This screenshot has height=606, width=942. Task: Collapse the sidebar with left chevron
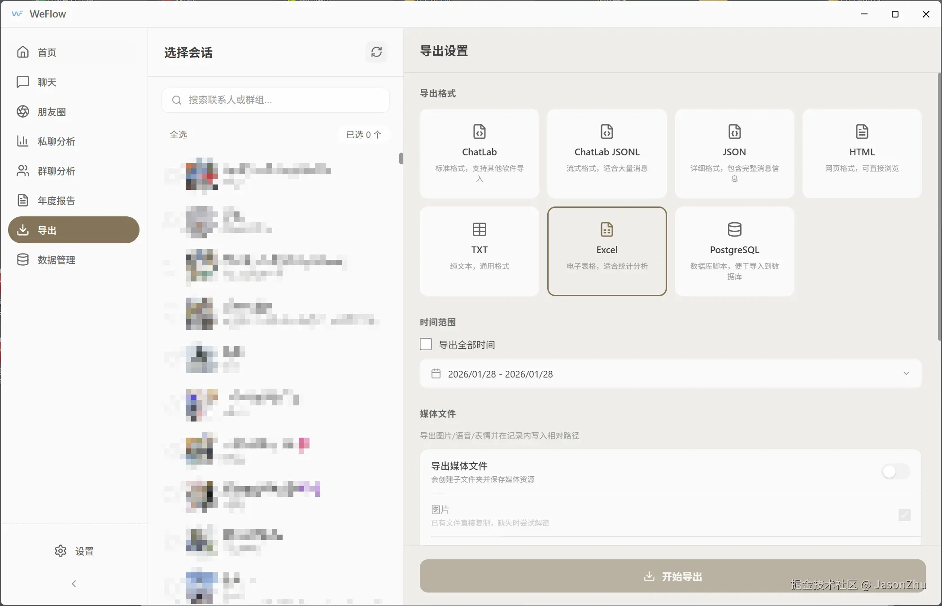[74, 584]
